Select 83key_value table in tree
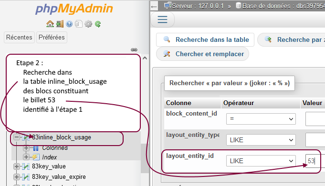This screenshot has height=186, width=325. (49, 166)
